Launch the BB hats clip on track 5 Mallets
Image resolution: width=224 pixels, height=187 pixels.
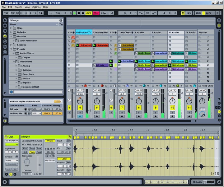94,65
